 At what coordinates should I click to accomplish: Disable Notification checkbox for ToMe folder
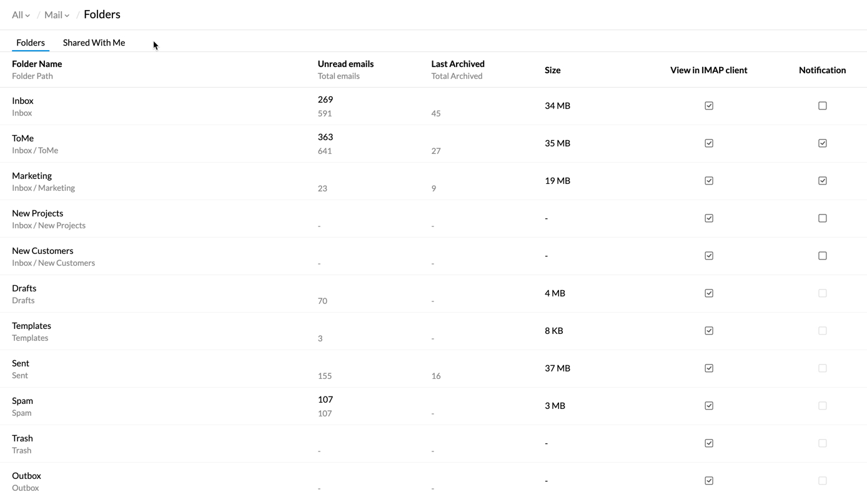pos(822,143)
